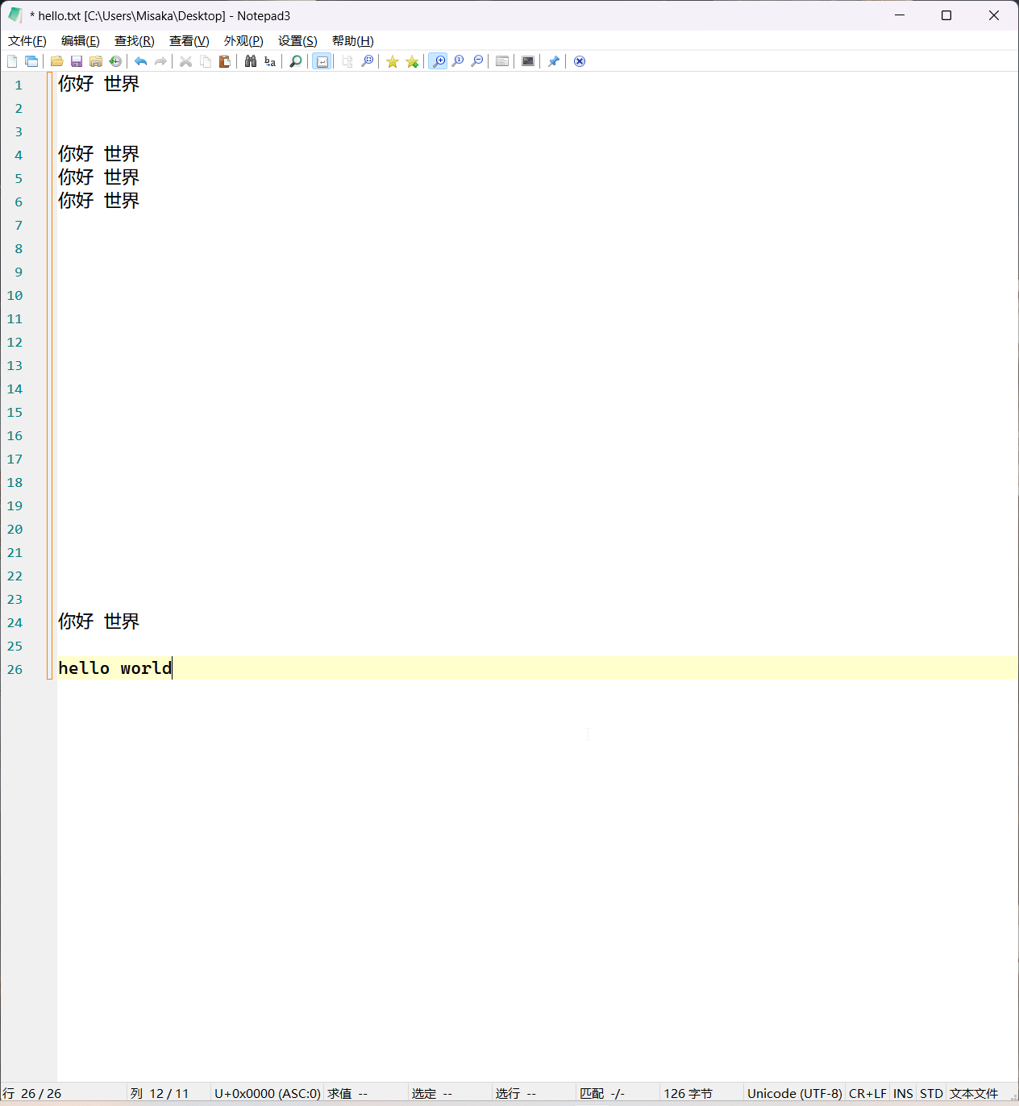Screen dimensions: 1019x1106
Task: Click the Zoom out magnifier icon
Action: 477,61
